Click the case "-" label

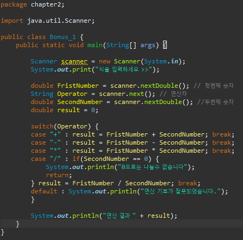(46, 142)
